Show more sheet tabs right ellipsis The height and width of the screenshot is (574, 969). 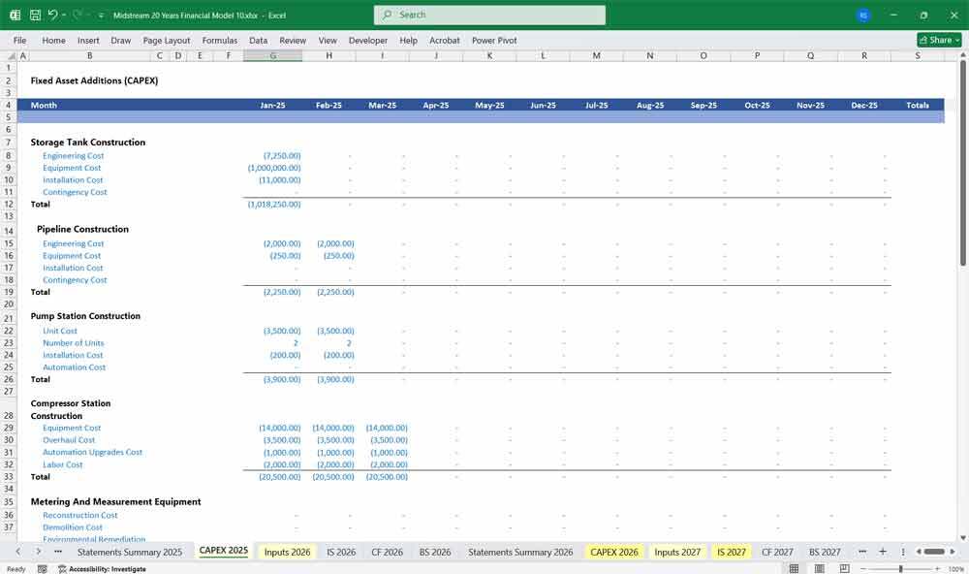862,551
